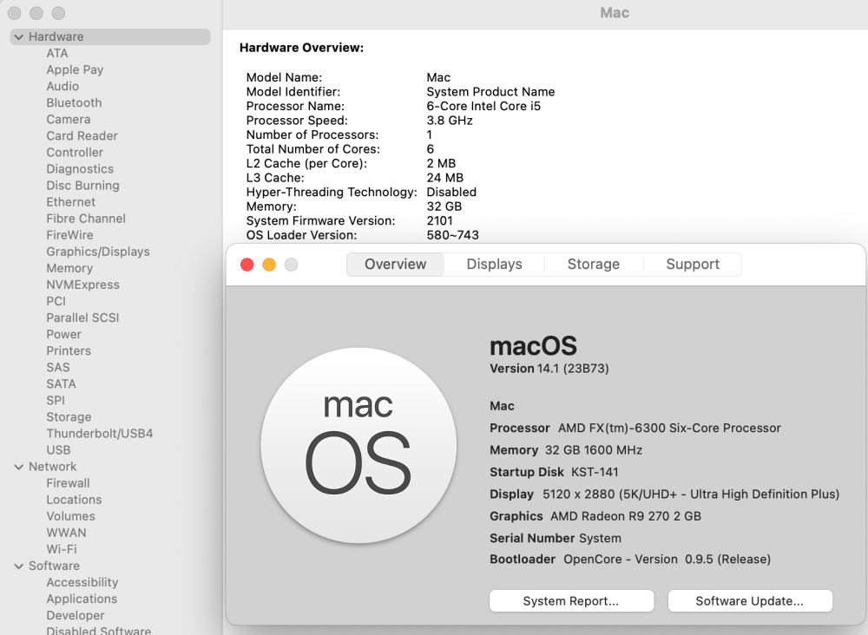Click the startup disk name KST-141

[595, 473]
